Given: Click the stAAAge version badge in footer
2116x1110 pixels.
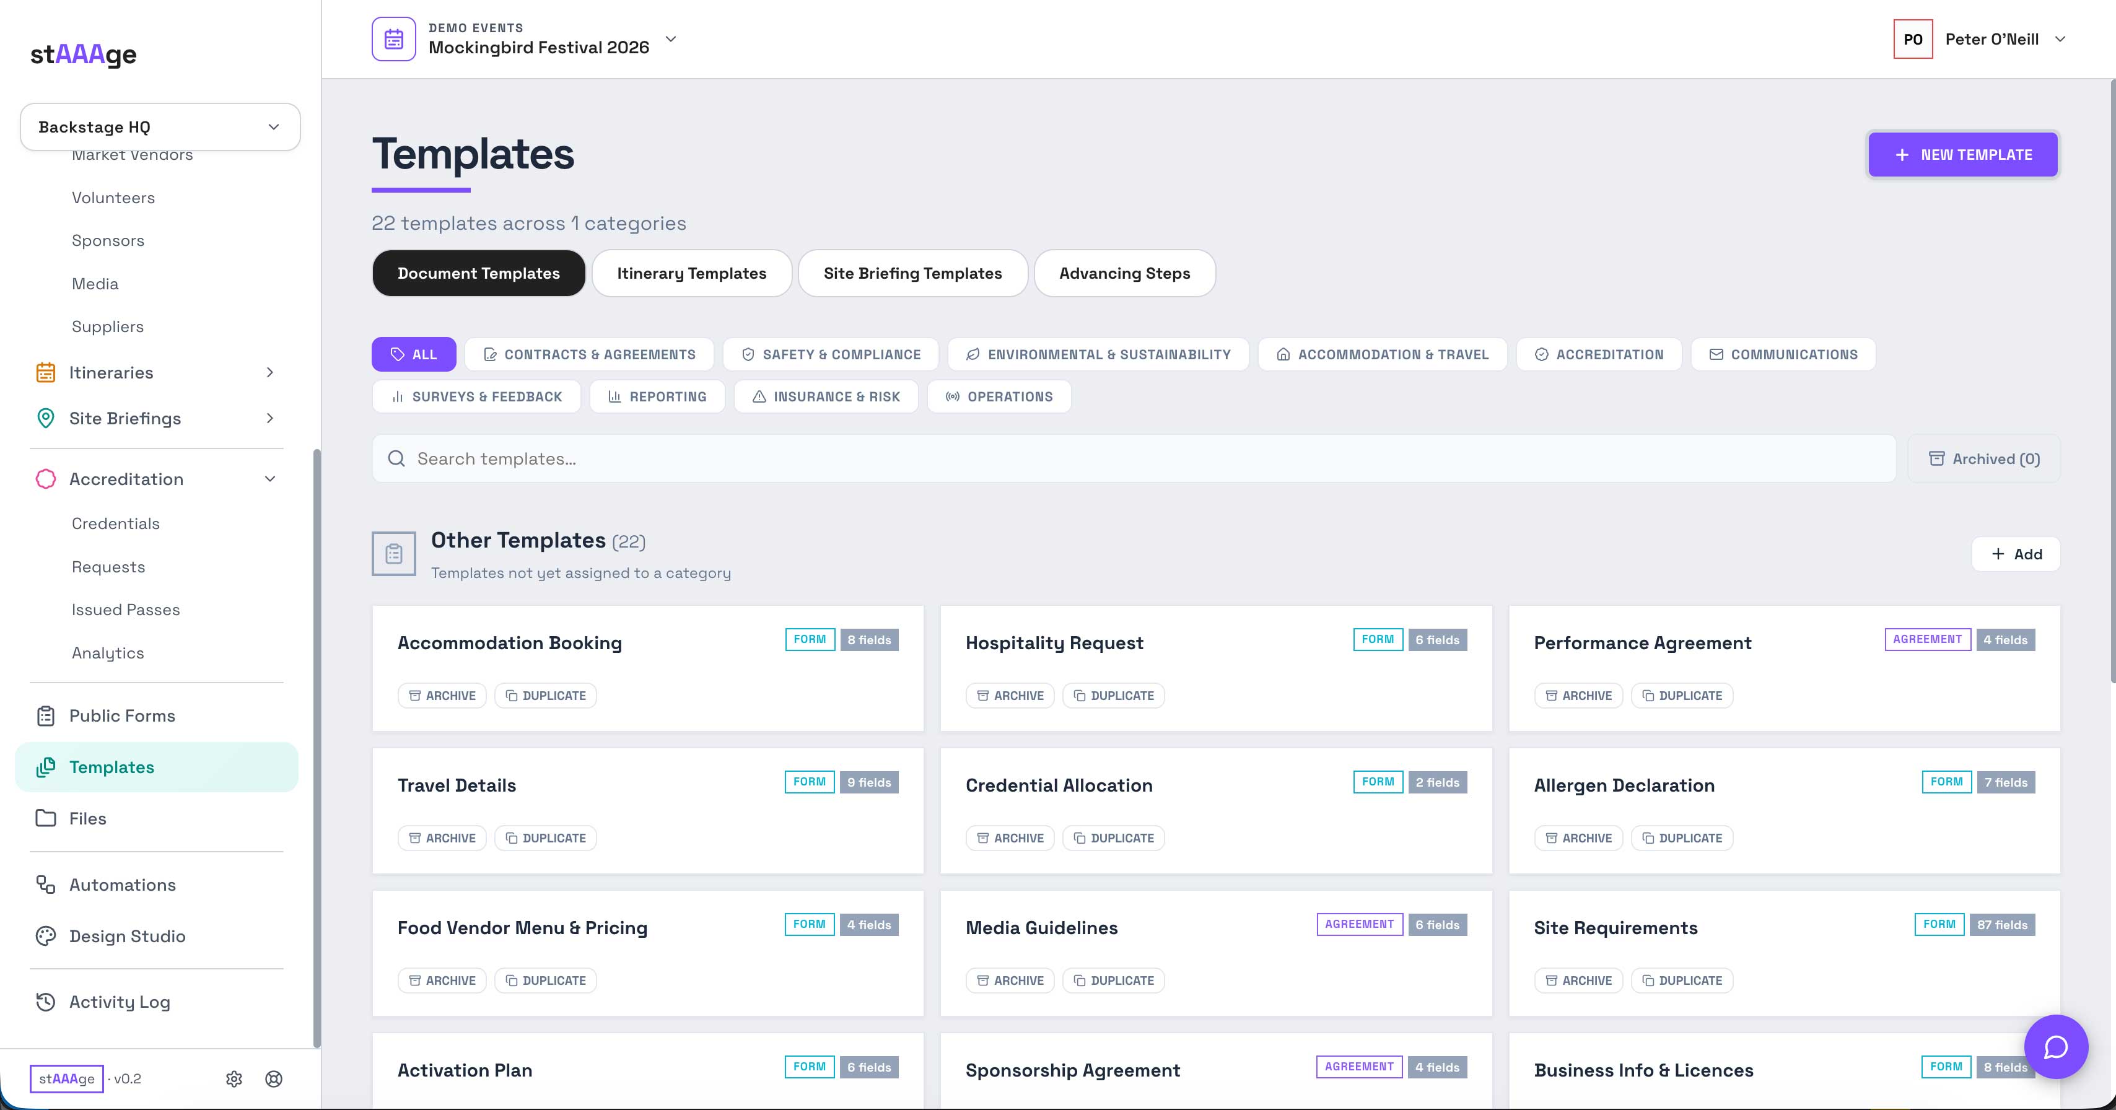Looking at the screenshot, I should point(66,1079).
